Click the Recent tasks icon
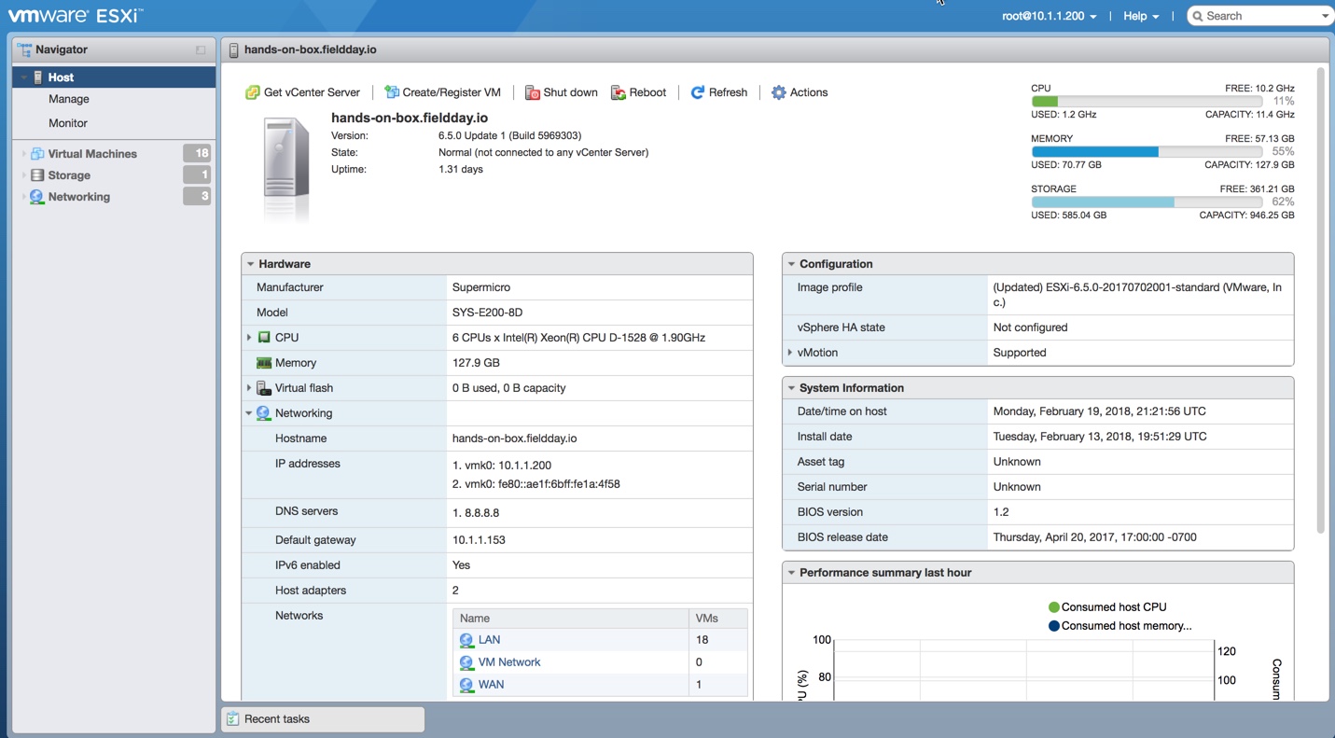1335x738 pixels. point(233,718)
